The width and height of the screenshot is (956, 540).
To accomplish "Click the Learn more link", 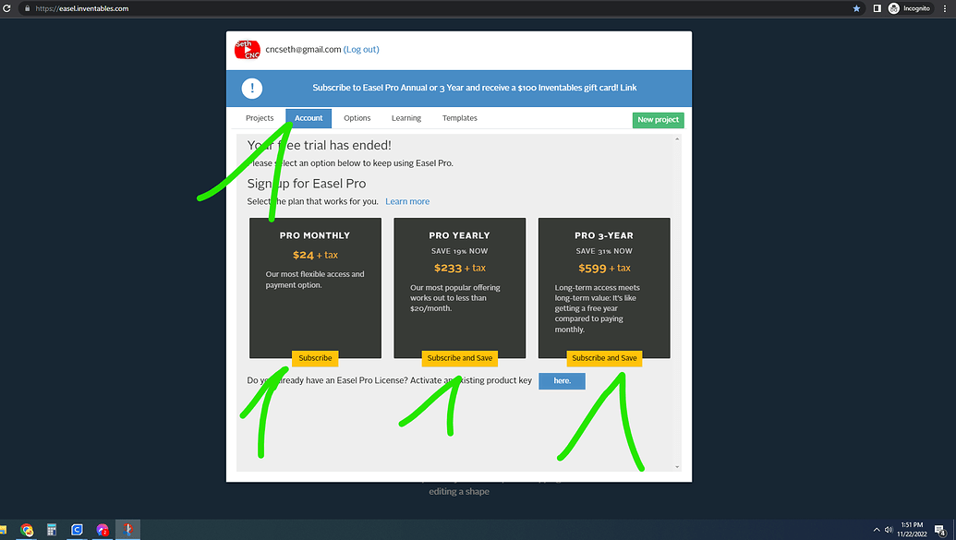I will [x=407, y=200].
